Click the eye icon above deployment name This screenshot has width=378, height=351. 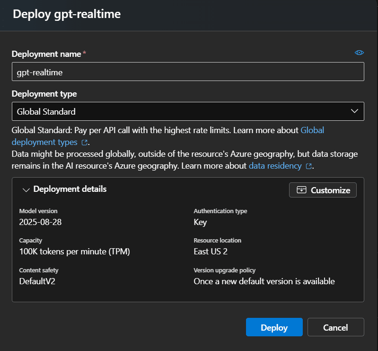coord(359,53)
